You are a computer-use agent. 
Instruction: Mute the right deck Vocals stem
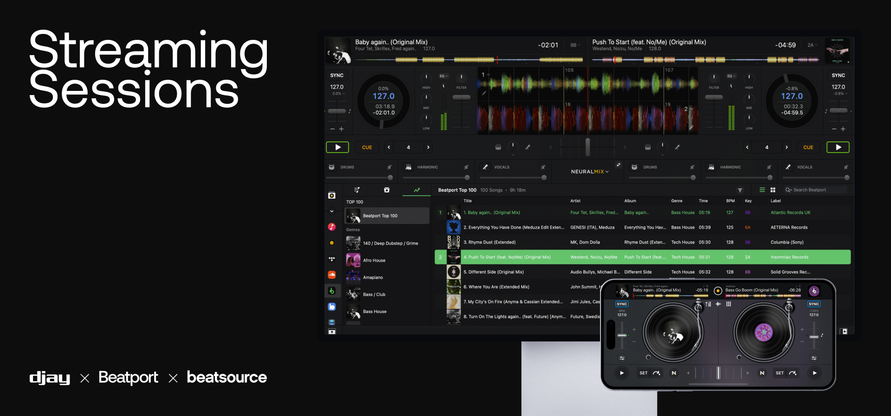pyautogui.click(x=846, y=167)
